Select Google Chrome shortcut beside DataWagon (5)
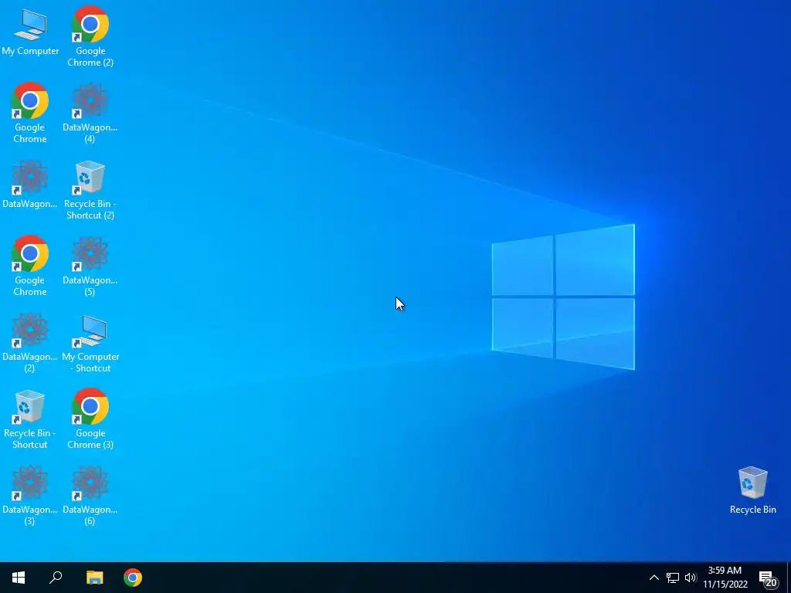The height and width of the screenshot is (593, 791). coord(30,266)
